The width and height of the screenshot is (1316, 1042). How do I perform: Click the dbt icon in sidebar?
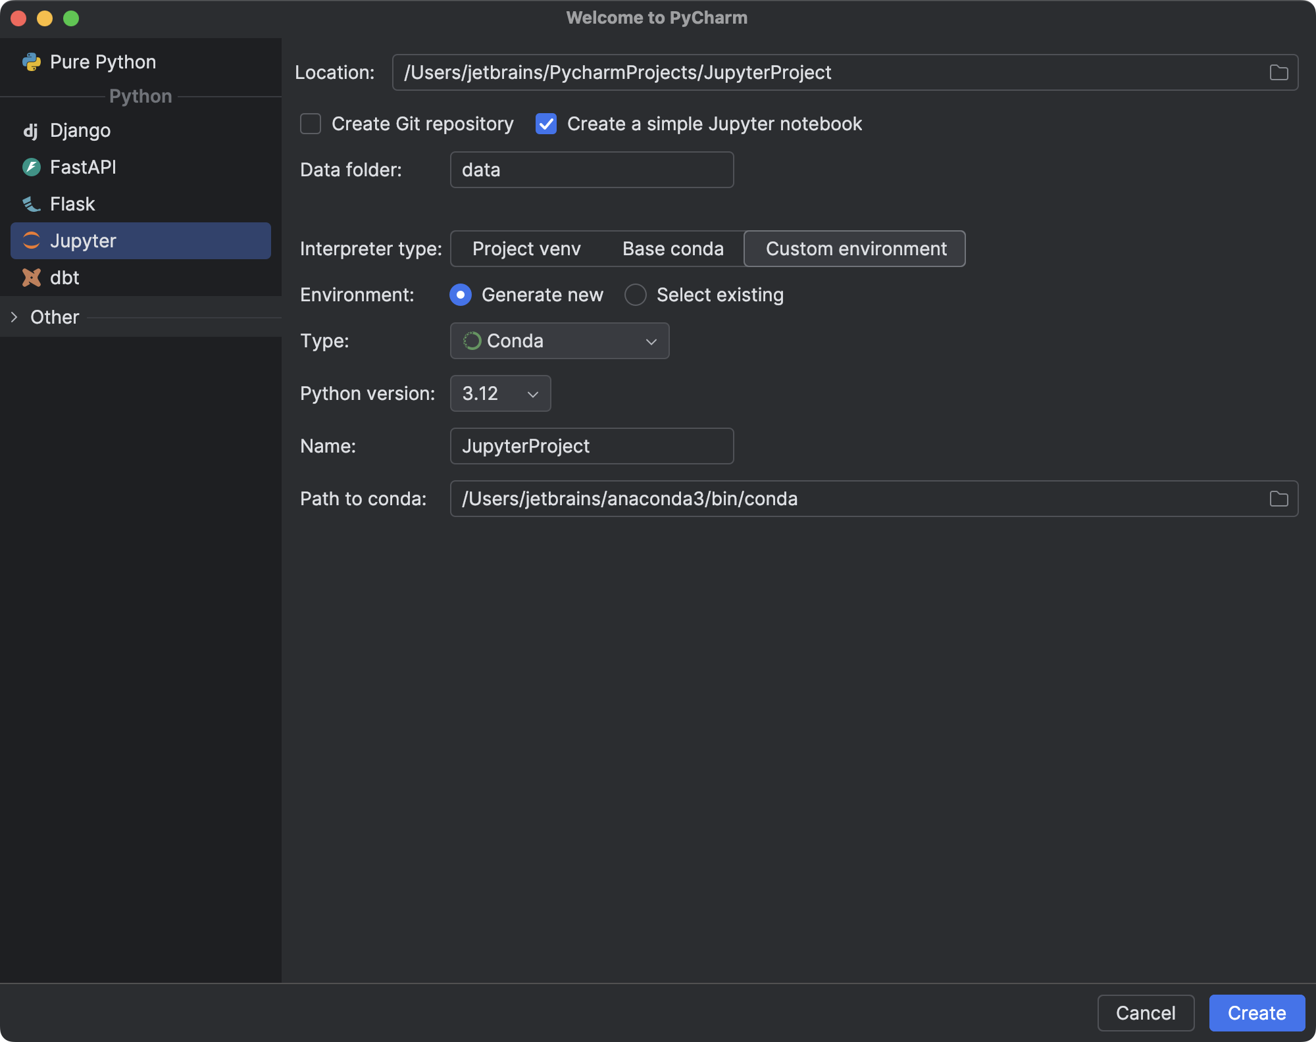coord(31,278)
